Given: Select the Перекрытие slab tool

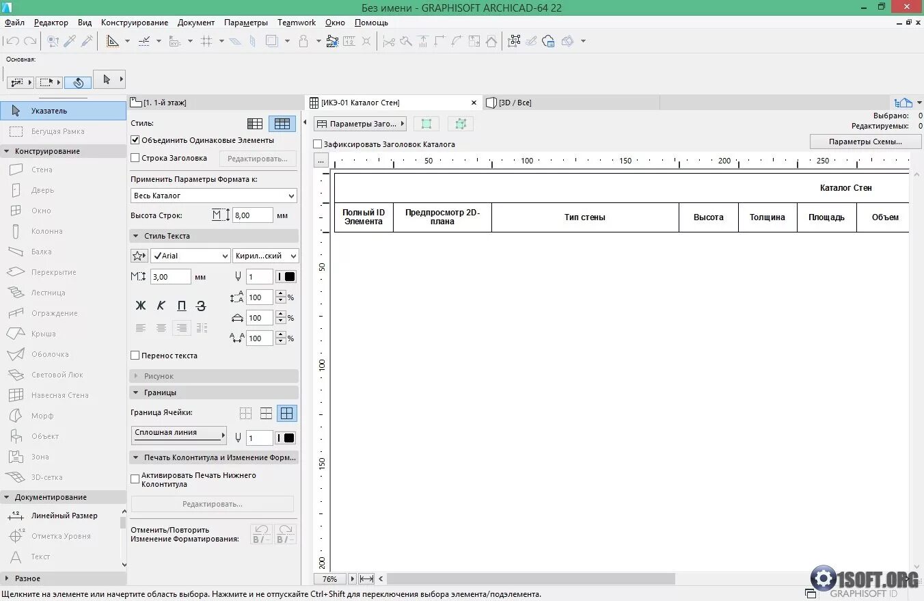Looking at the screenshot, I should 63,272.
